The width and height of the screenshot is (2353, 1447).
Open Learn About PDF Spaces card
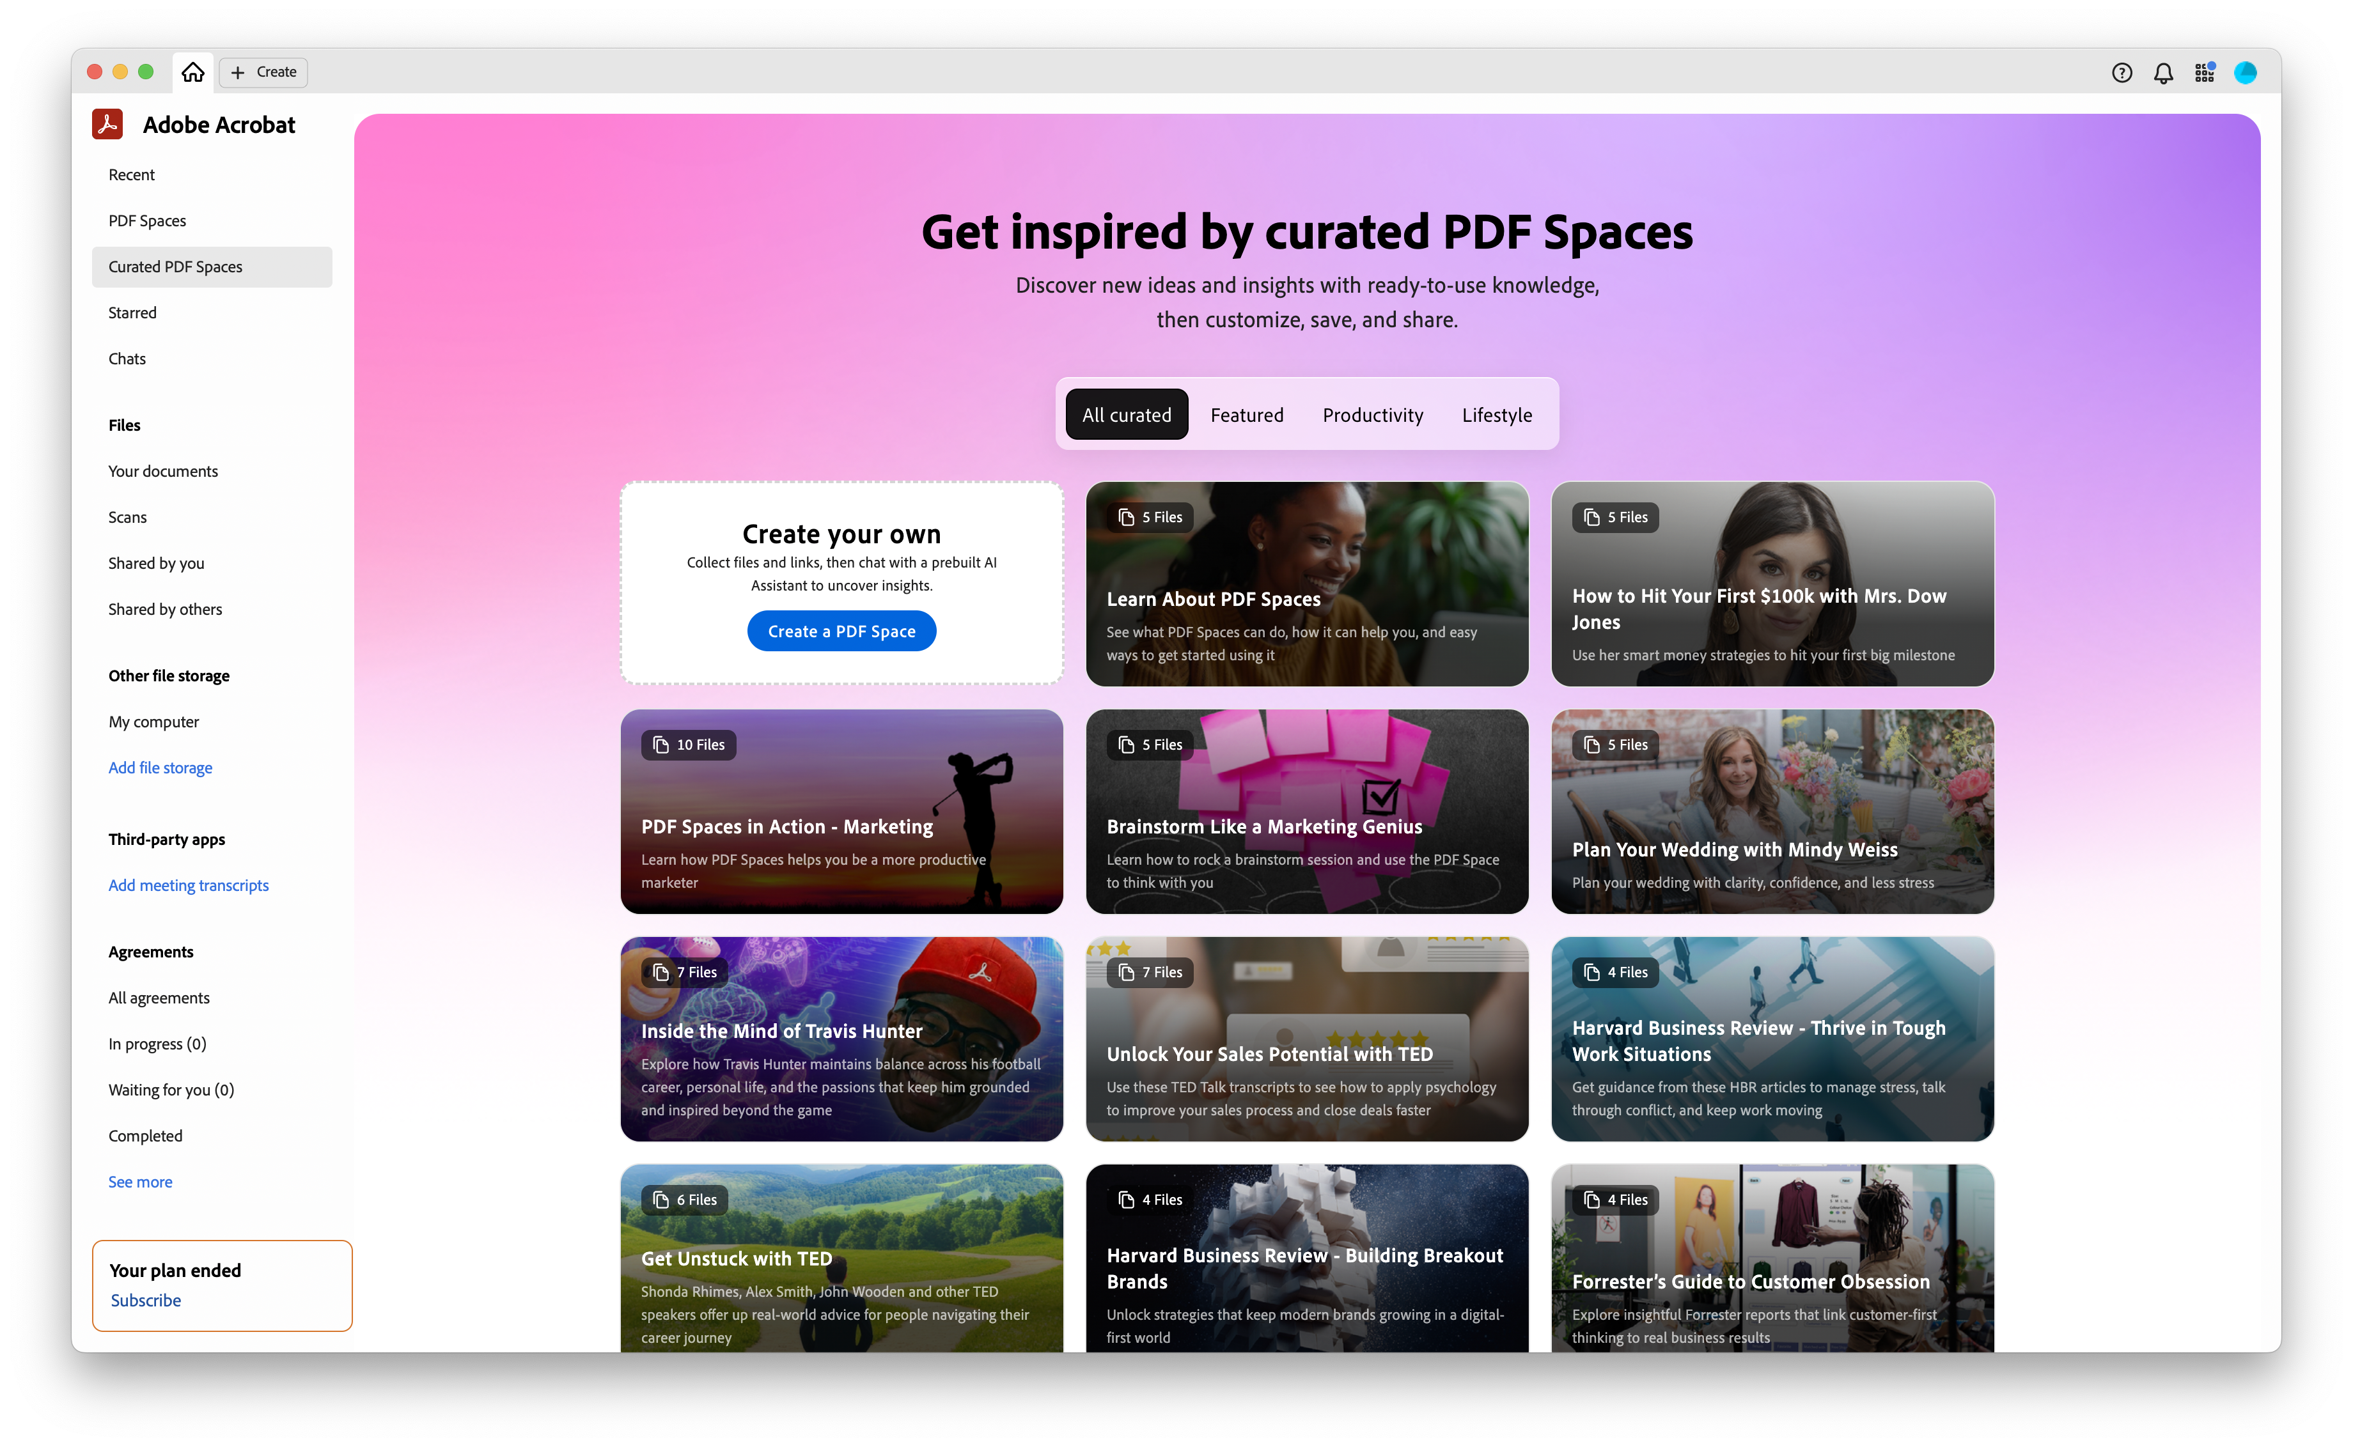1307,584
